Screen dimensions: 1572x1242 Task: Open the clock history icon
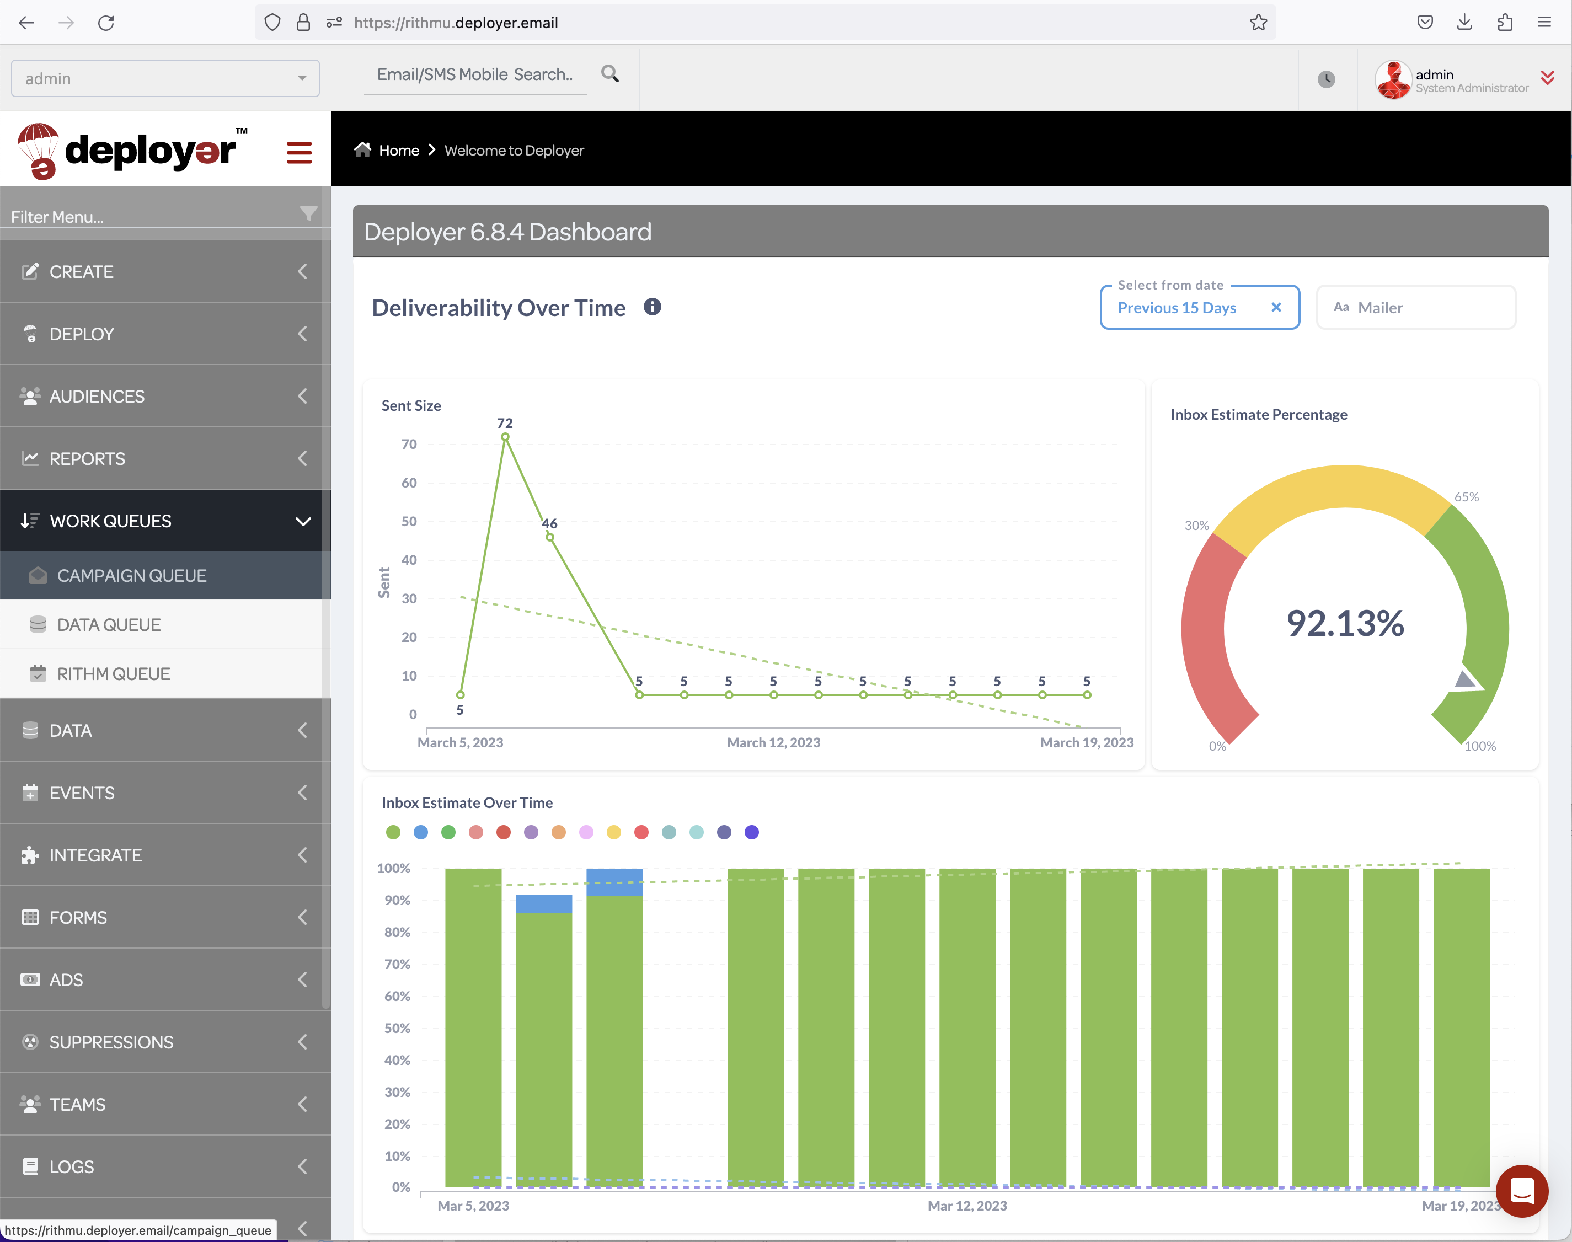click(1326, 78)
